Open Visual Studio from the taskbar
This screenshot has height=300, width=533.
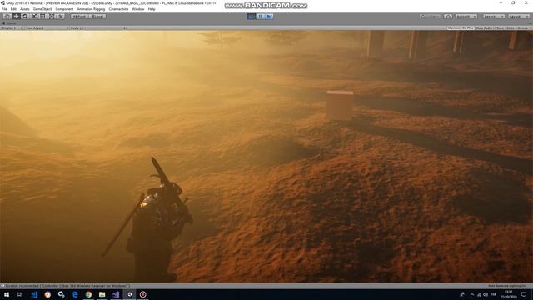point(116,294)
